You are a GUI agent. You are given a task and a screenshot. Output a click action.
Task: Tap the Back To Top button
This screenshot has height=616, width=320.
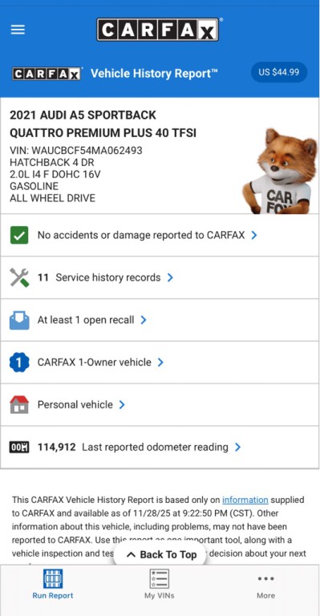coord(161,555)
